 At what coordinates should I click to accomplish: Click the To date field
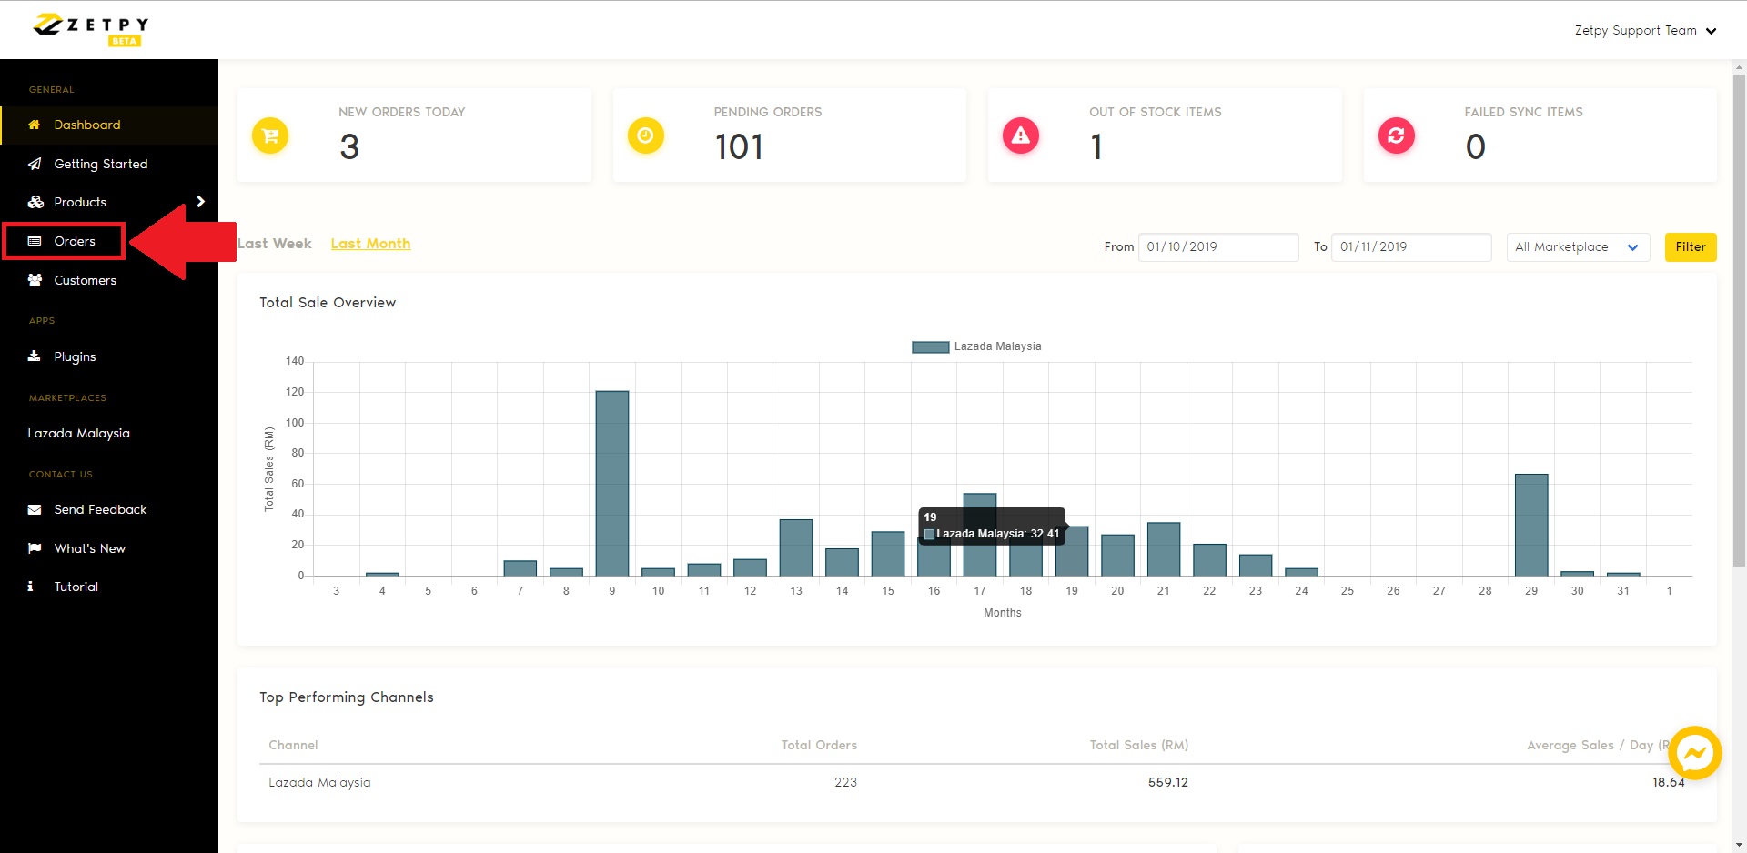tap(1411, 247)
